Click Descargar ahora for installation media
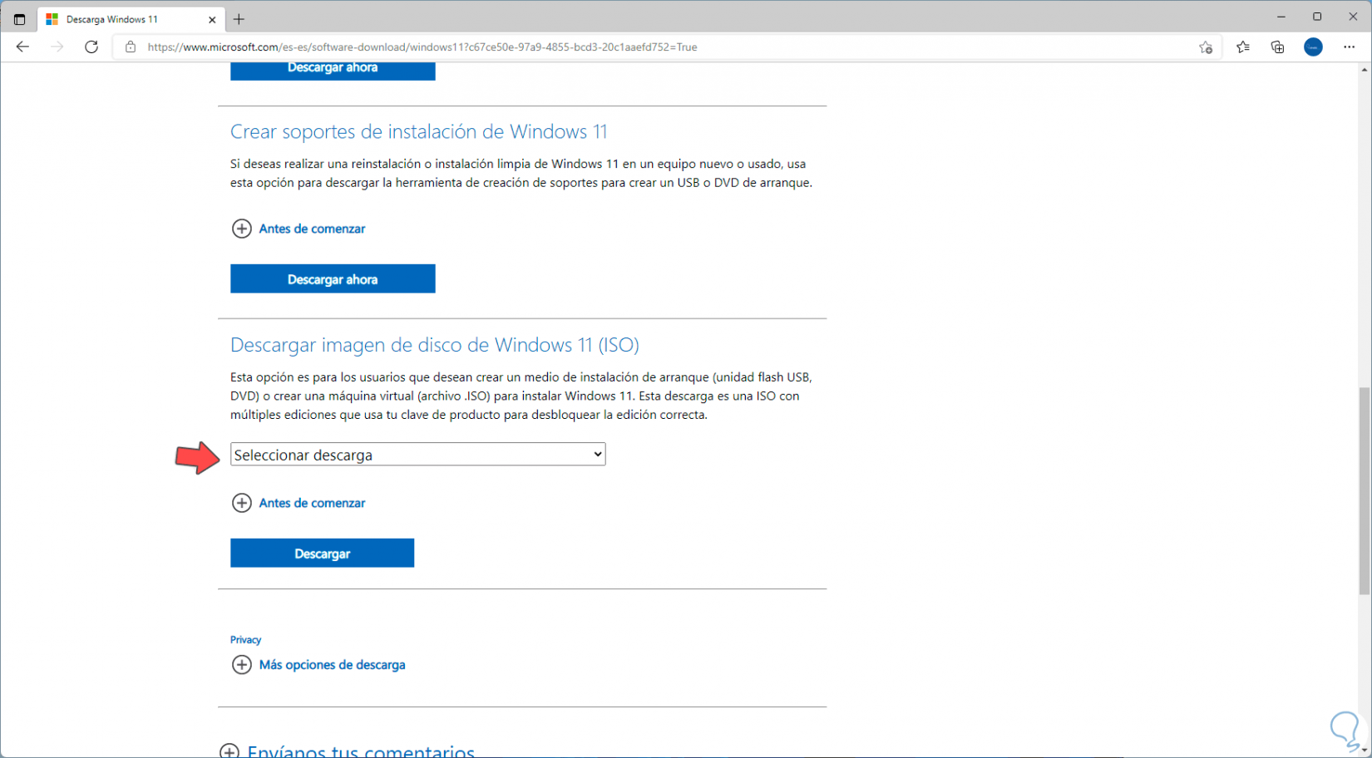Viewport: 1372px width, 758px height. (x=333, y=279)
